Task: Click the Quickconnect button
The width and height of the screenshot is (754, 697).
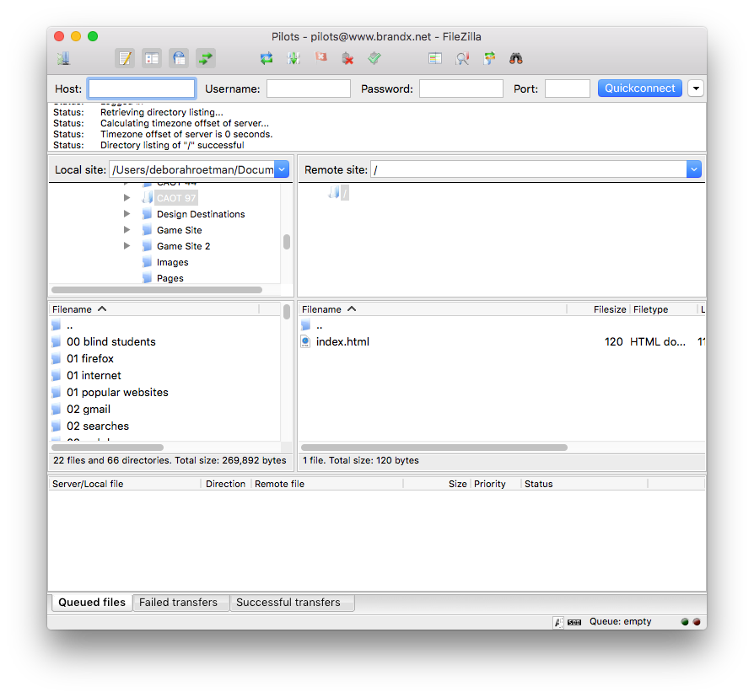Action: tap(640, 88)
